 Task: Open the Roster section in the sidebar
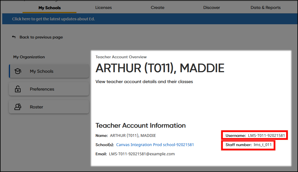(x=37, y=107)
